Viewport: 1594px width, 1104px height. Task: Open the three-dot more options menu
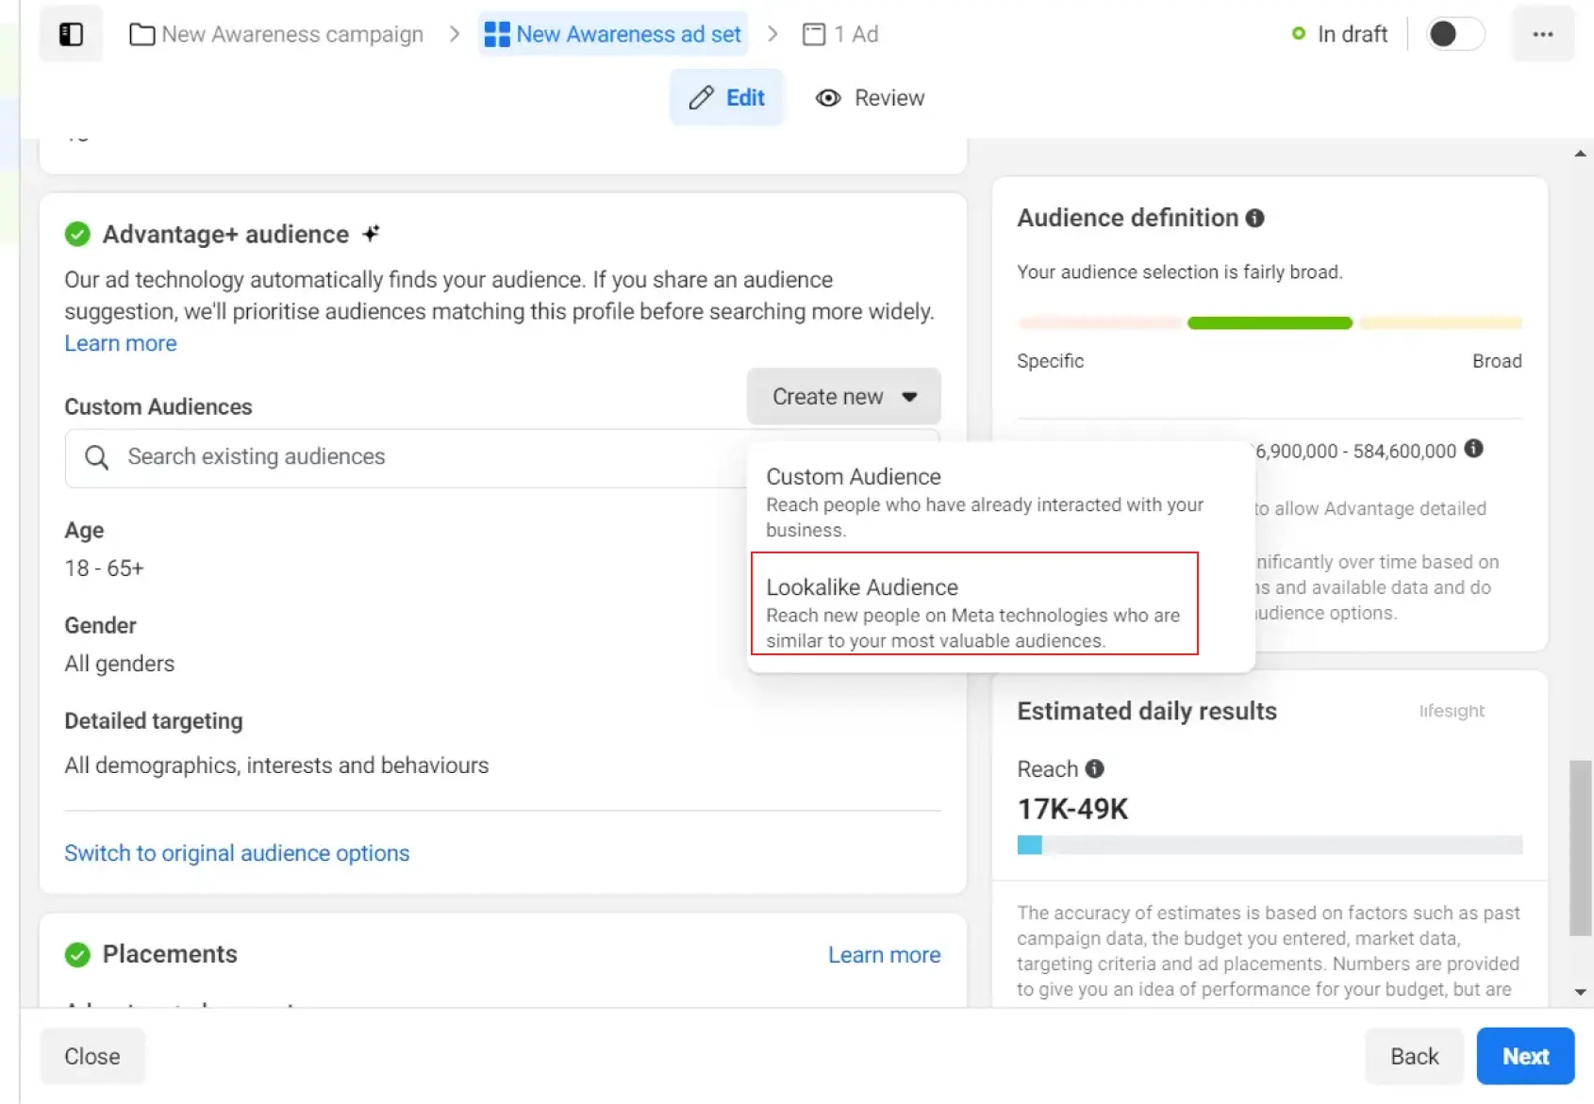coord(1543,35)
